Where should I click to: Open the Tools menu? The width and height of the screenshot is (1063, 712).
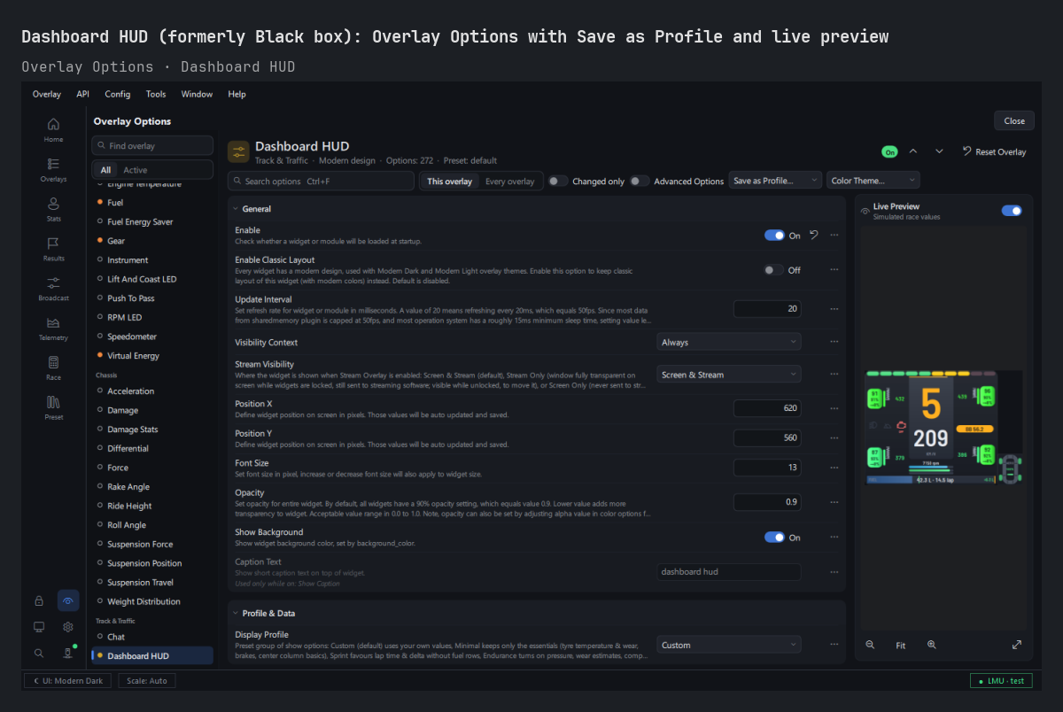156,94
